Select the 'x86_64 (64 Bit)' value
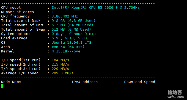 68,47
